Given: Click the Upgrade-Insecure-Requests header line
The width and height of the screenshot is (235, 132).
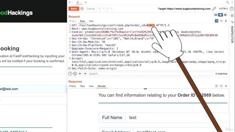Looking at the screenshot, I should pyautogui.click(x=95, y=48).
